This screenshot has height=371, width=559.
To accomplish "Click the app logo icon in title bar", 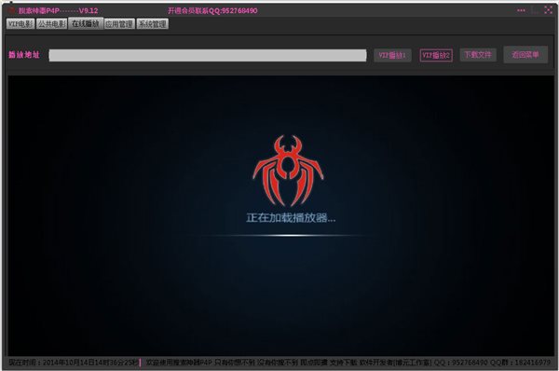I will click(x=12, y=10).
